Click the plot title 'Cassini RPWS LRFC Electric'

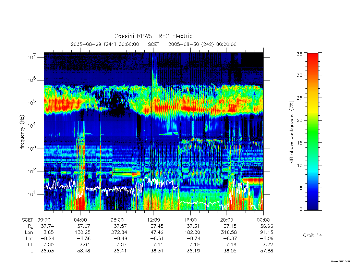[153, 36]
